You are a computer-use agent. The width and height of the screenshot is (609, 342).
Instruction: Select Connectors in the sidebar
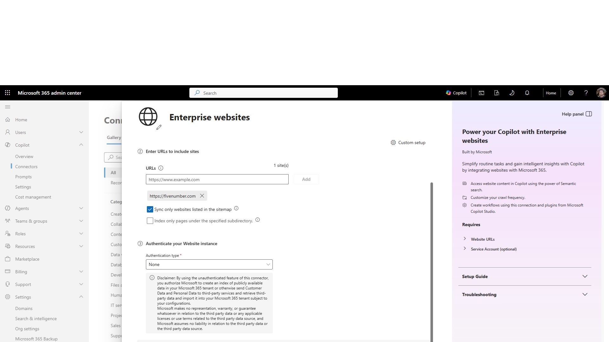coord(26,167)
